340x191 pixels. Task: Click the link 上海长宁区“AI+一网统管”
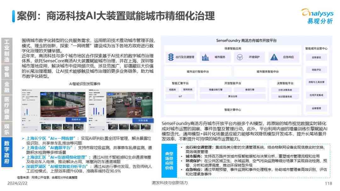(x=51, y=139)
